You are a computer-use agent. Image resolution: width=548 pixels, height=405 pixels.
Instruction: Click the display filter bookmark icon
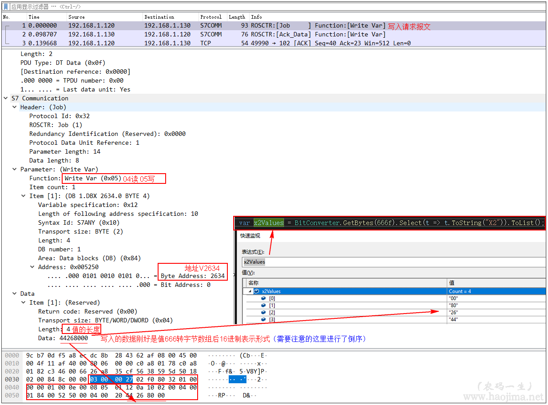click(x=6, y=7)
